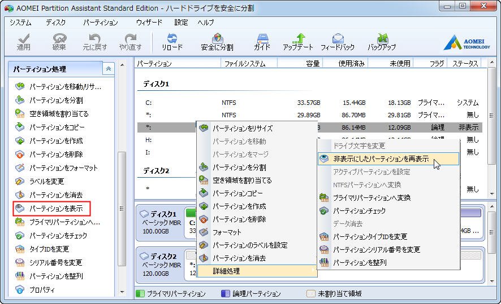Choose パーティションコピー in context menu

click(x=257, y=193)
